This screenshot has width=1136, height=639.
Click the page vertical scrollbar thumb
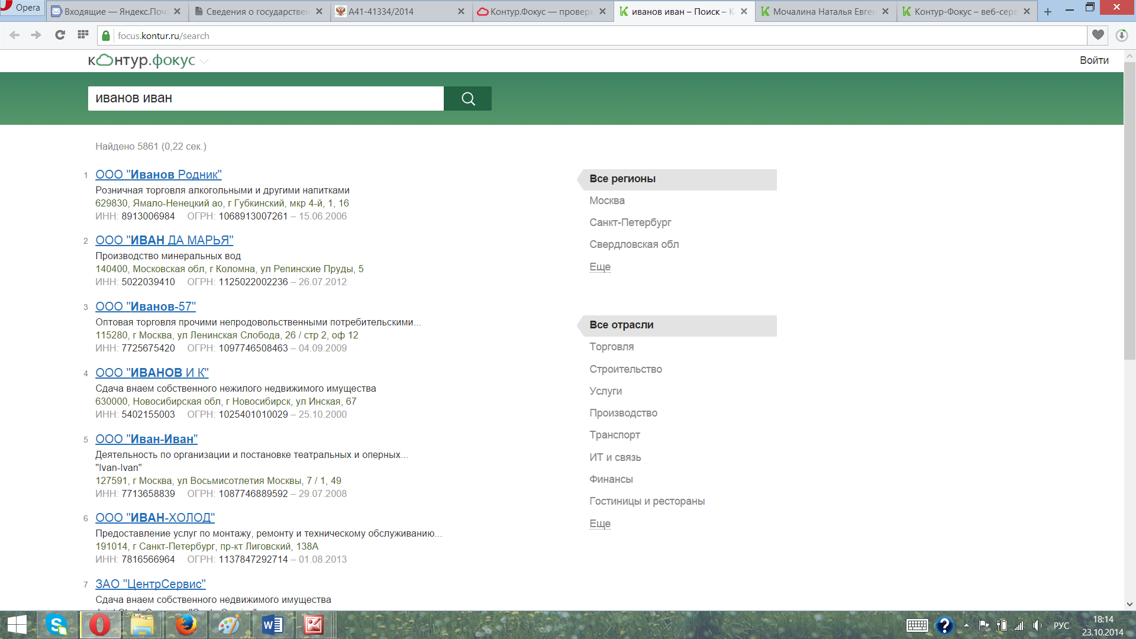click(x=1129, y=211)
